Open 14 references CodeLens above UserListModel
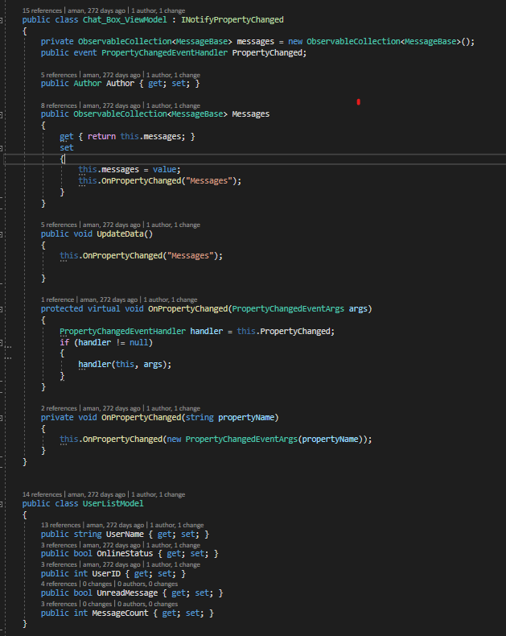 (42, 494)
